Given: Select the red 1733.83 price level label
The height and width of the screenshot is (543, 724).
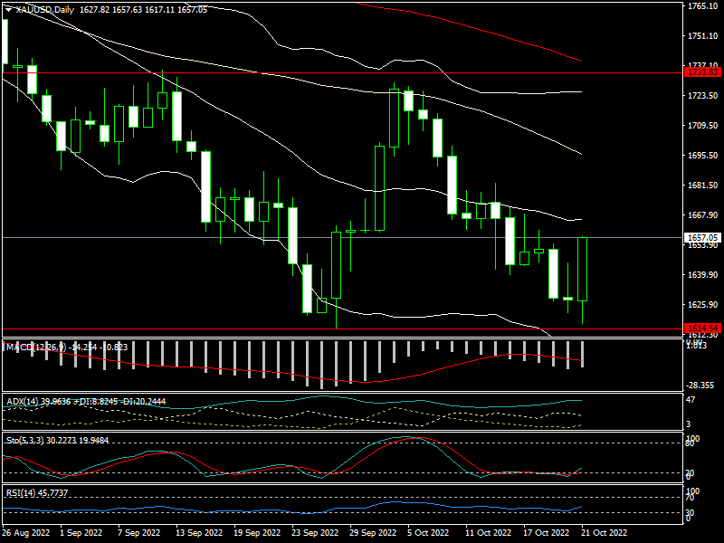Looking at the screenshot, I should pos(702,72).
